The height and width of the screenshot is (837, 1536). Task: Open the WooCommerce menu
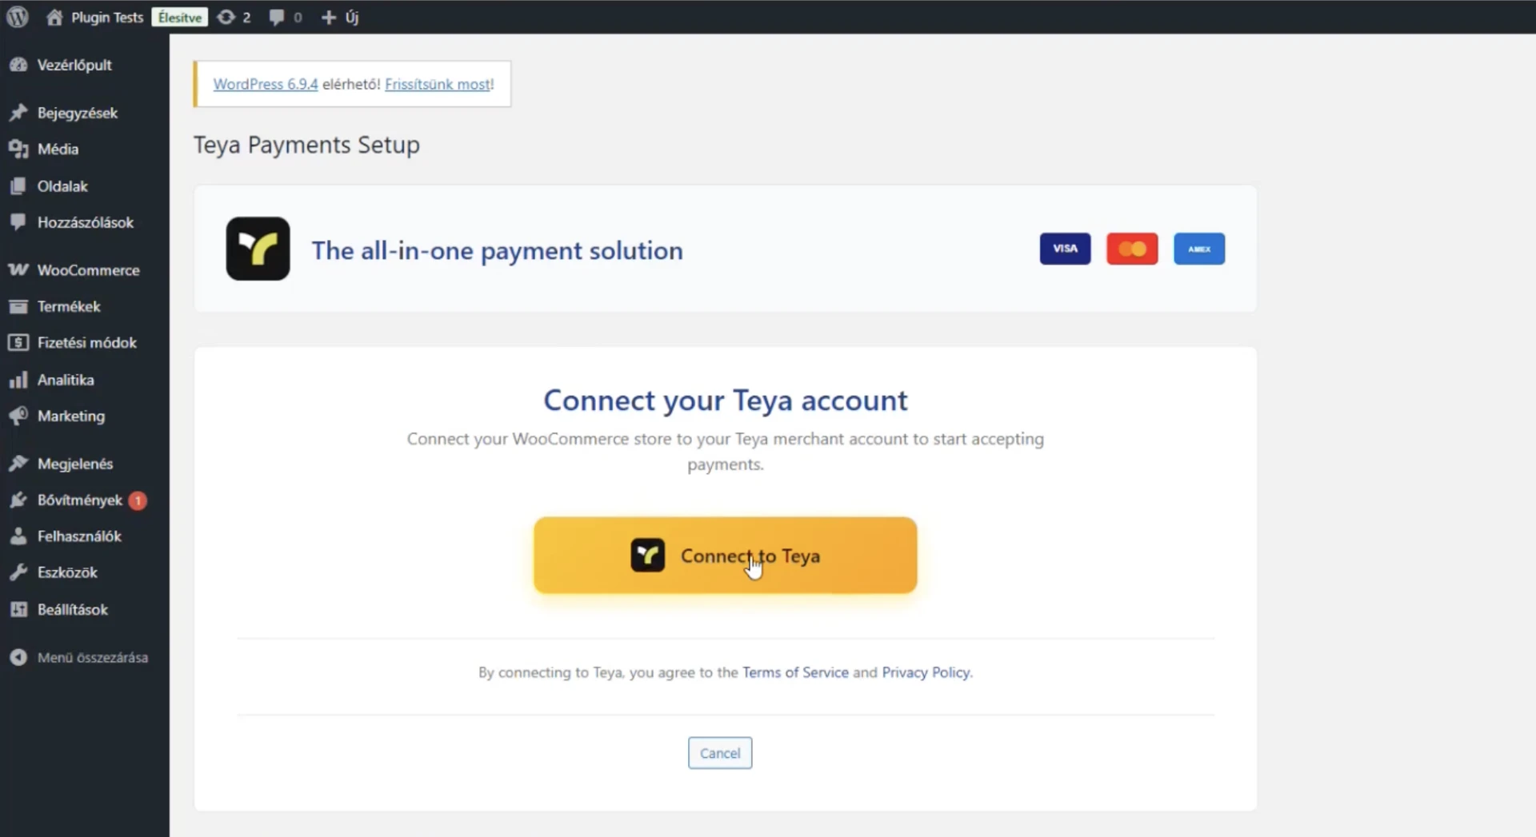[88, 270]
